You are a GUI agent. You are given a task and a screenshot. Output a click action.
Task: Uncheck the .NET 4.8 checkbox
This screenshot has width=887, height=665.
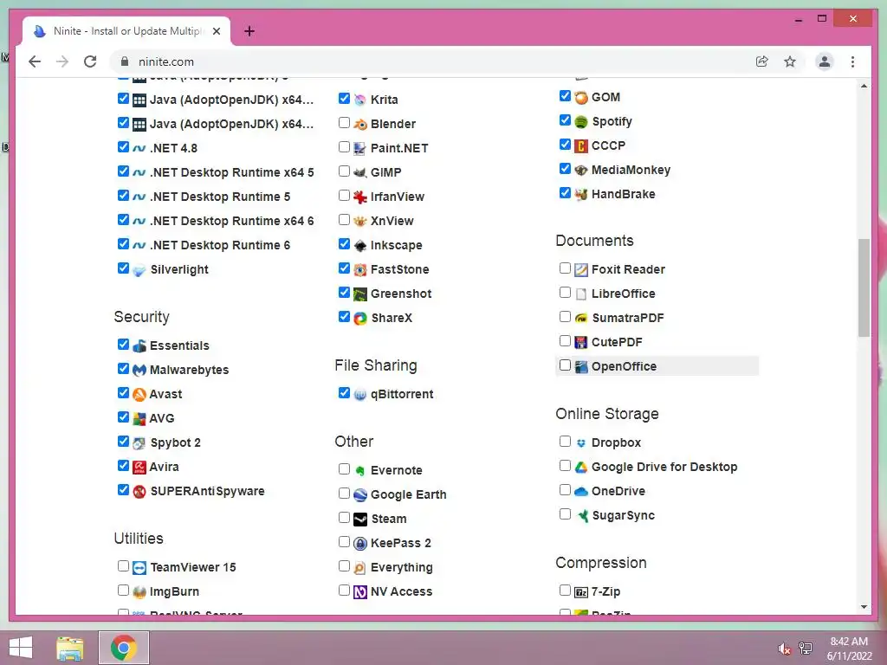click(x=123, y=146)
